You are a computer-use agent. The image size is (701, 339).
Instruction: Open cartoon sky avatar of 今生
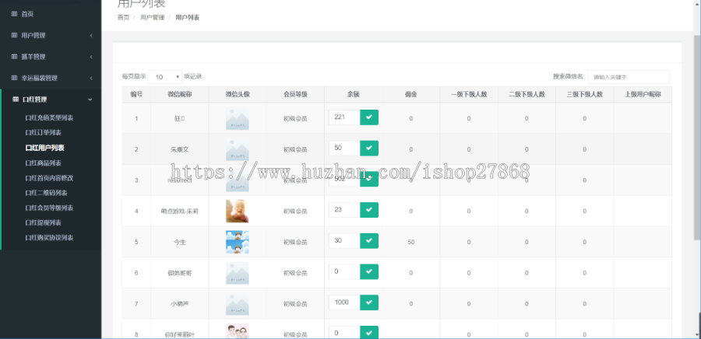click(238, 242)
